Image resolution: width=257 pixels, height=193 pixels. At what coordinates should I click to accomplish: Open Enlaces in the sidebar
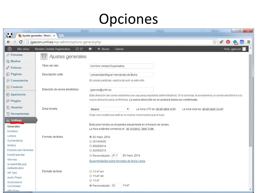pyautogui.click(x=16, y=68)
